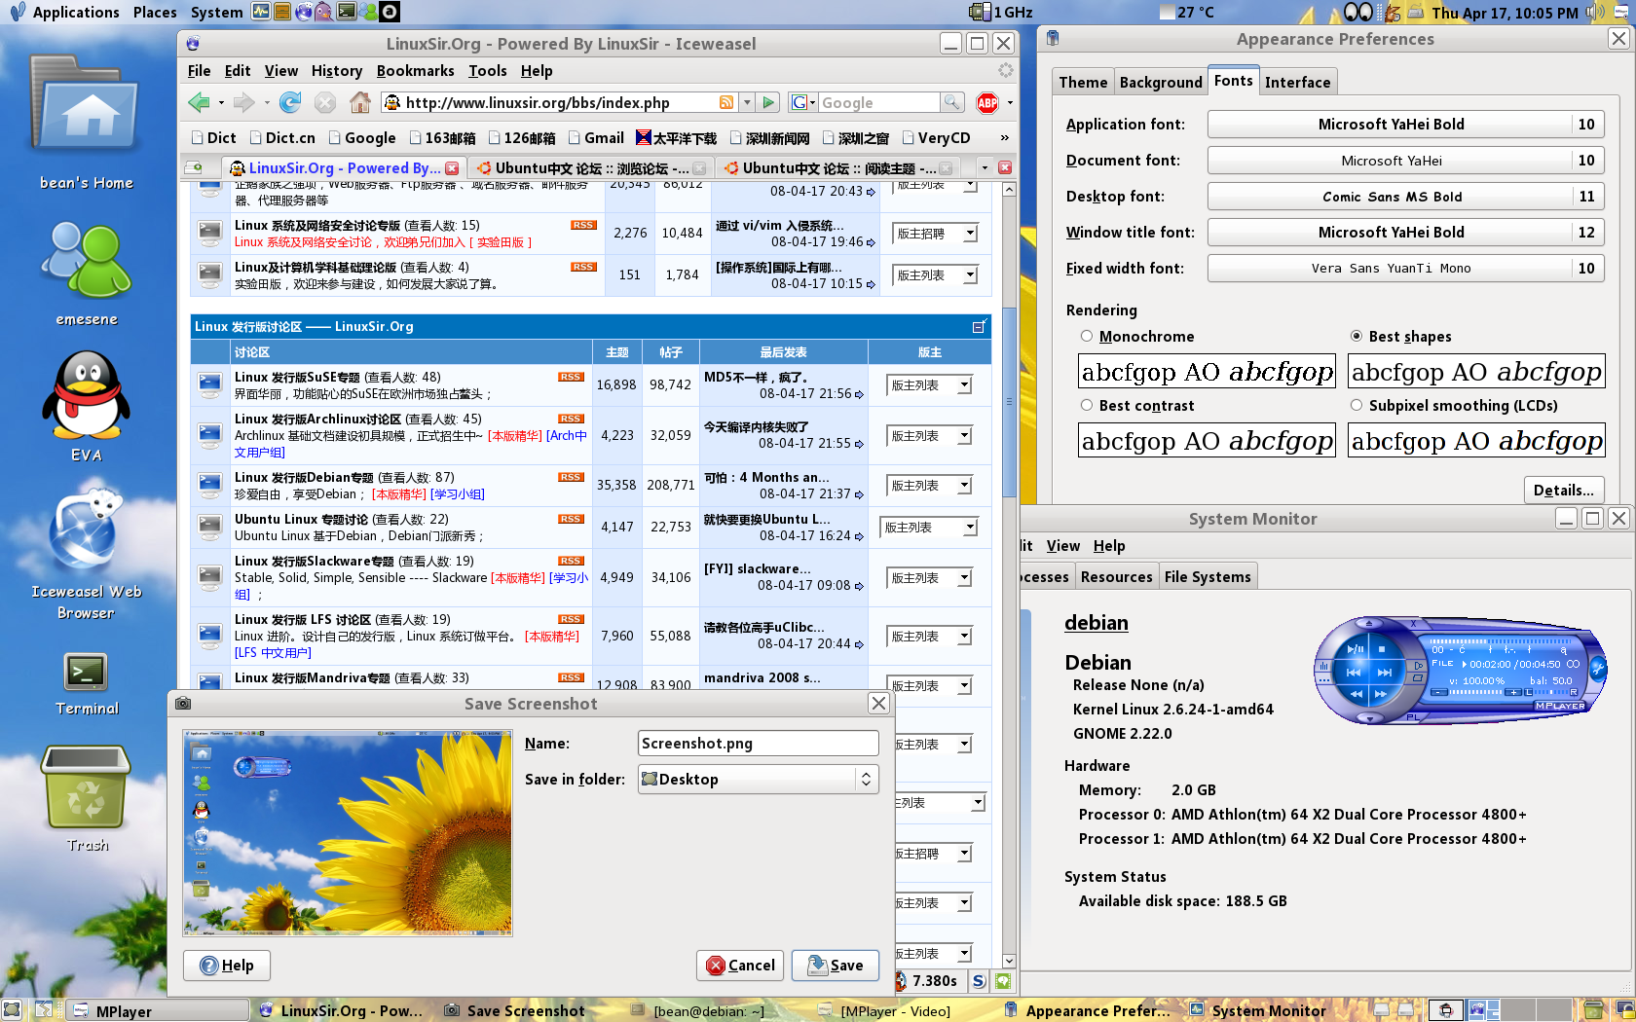Click the search magnifier in Google box
The width and height of the screenshot is (1636, 1022).
951,102
